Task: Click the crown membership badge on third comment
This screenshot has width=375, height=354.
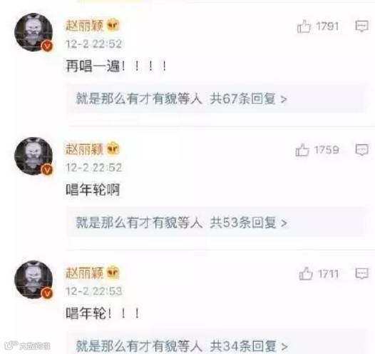Action: tap(113, 273)
